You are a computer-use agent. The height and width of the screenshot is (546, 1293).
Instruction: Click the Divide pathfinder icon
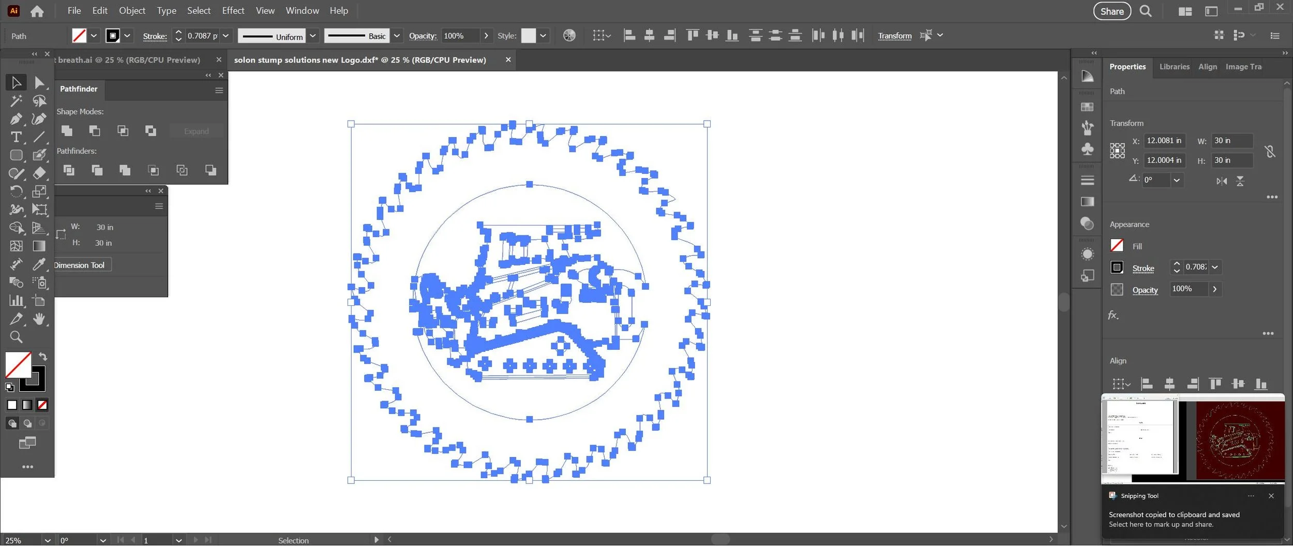(x=69, y=170)
